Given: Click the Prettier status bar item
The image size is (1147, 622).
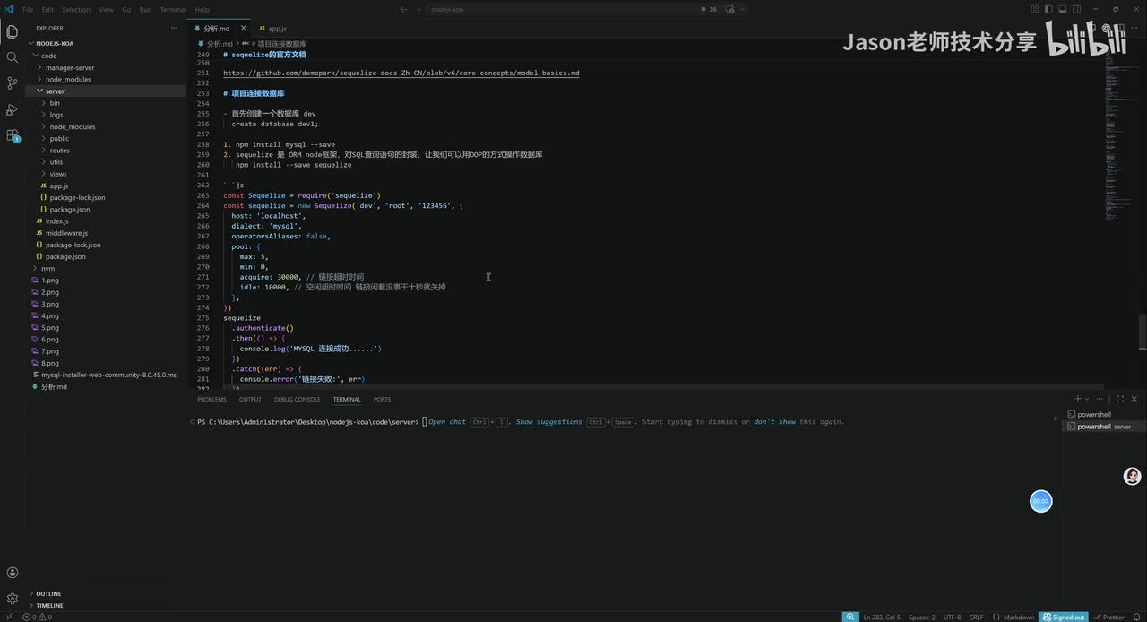Looking at the screenshot, I should tap(1108, 617).
